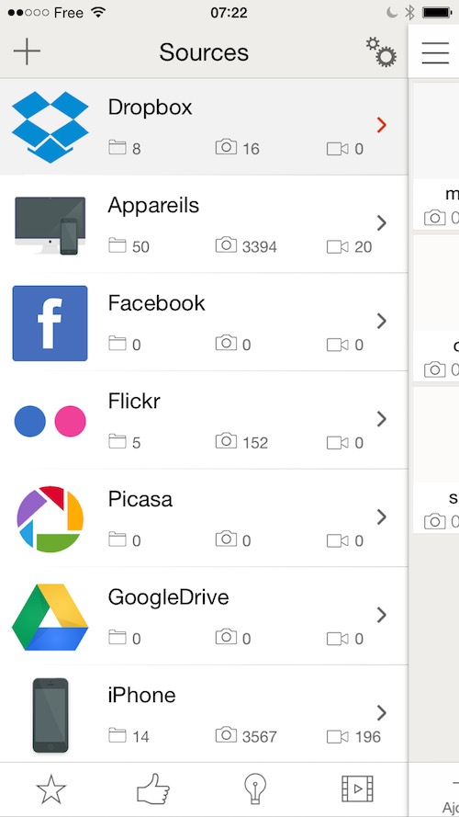Tap the Facebook logo
459x817 pixels.
50,323
